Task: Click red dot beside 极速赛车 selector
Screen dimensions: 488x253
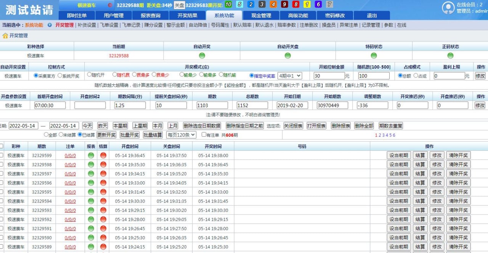Action: point(110,5)
